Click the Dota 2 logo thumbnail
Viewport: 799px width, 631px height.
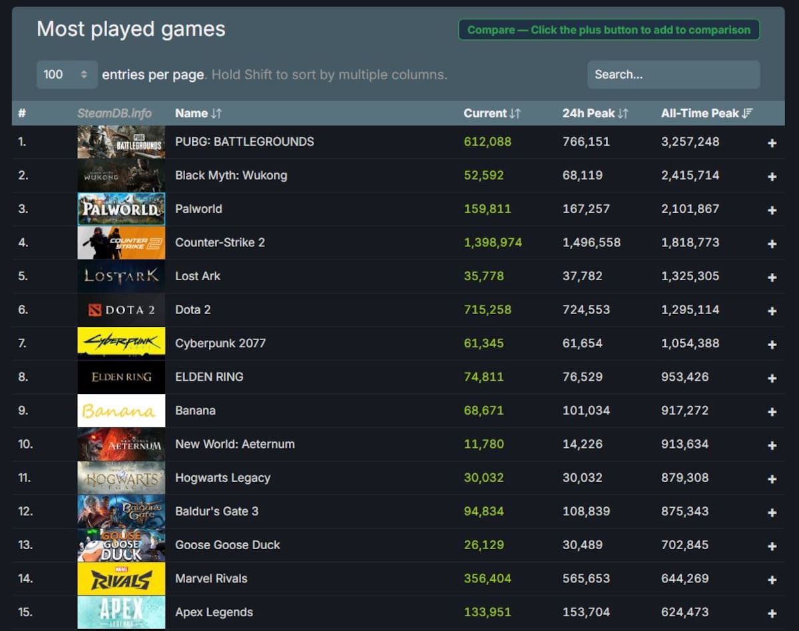[121, 310]
